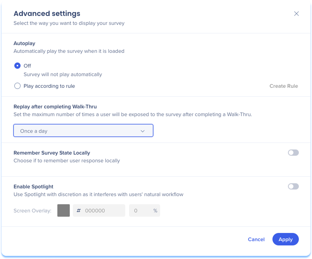Click the Autoplay section heading
Screen dimensions: 312x259
(24, 43)
